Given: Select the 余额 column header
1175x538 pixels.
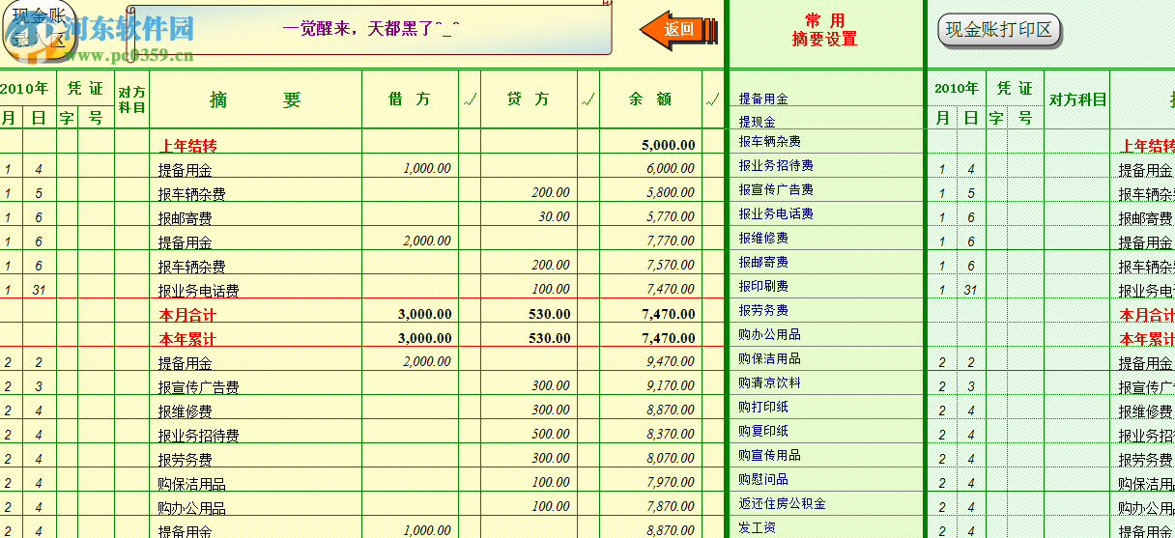Looking at the screenshot, I should coord(650,99).
